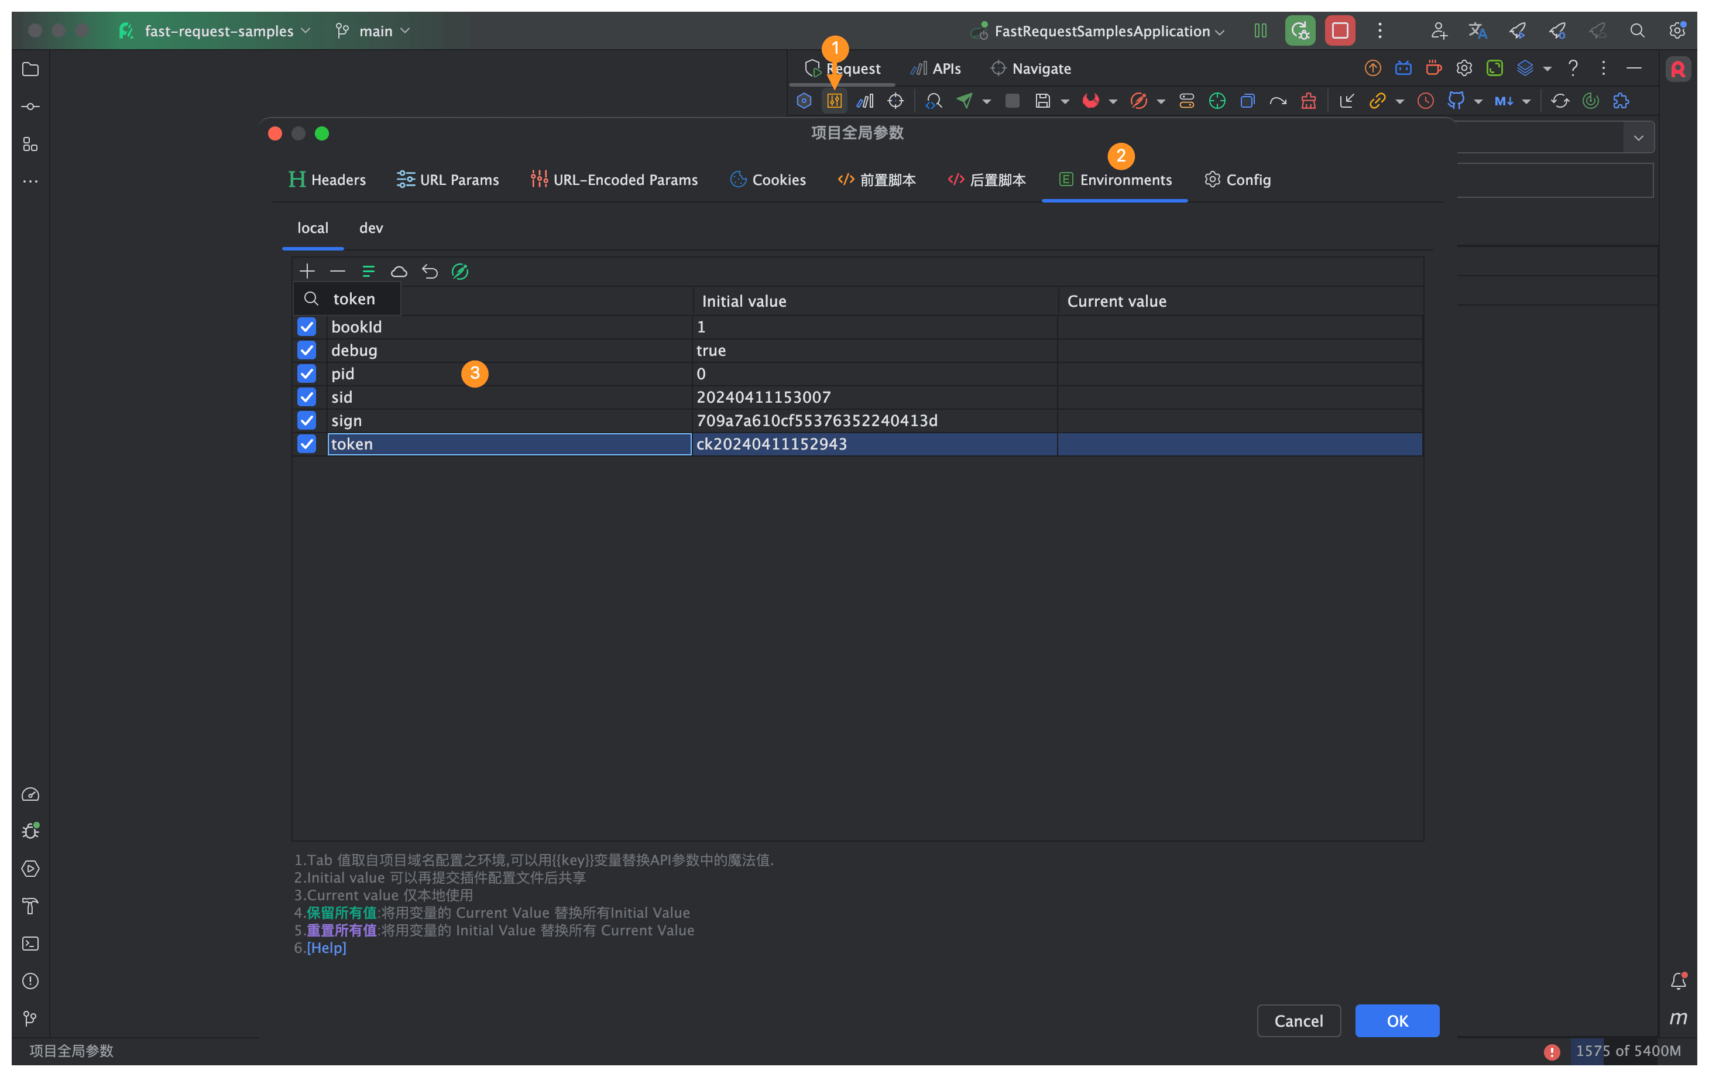Toggle the debug variable checkbox

(307, 350)
